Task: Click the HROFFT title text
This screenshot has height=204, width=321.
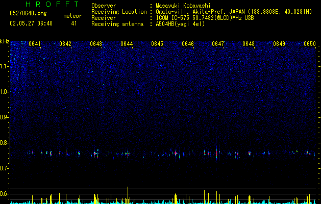Action: click(53, 4)
